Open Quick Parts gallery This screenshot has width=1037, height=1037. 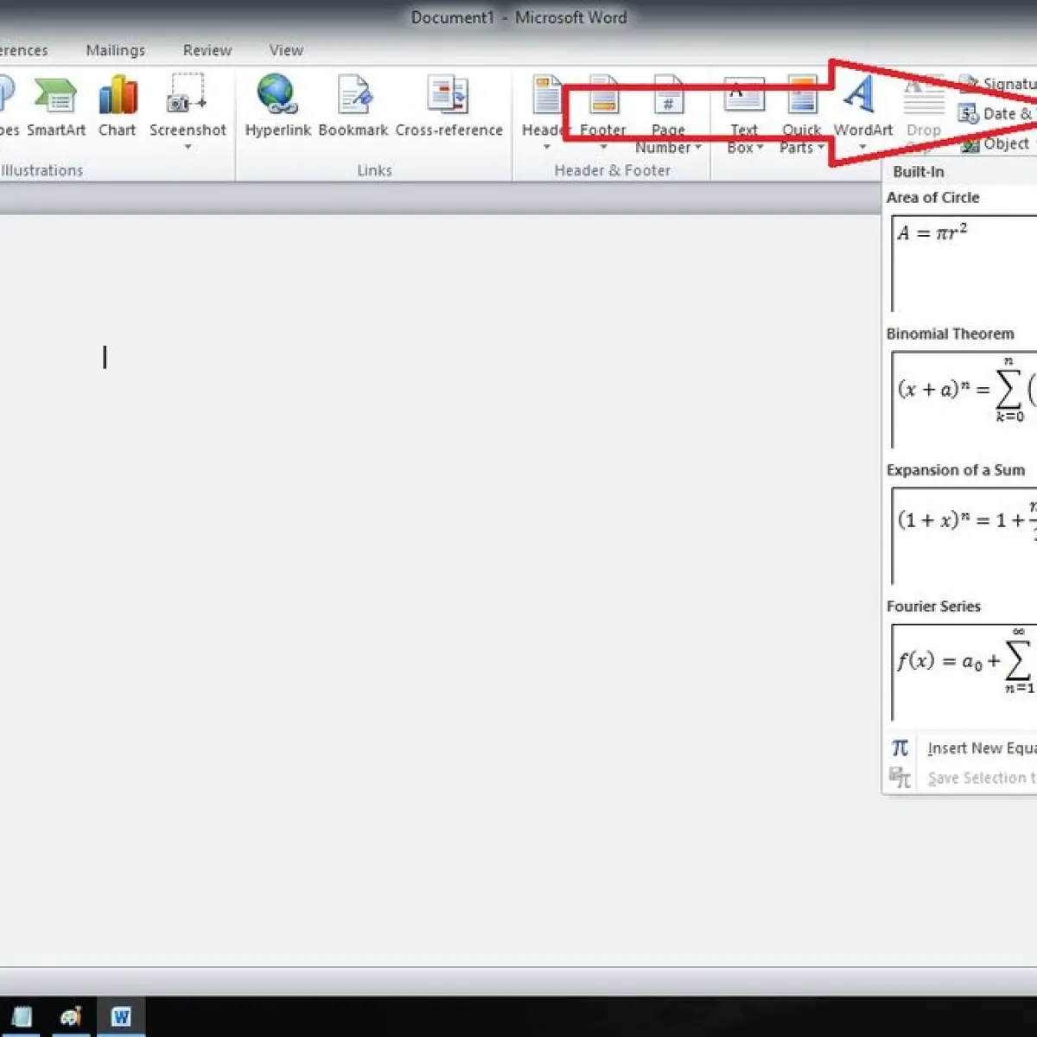point(801,117)
